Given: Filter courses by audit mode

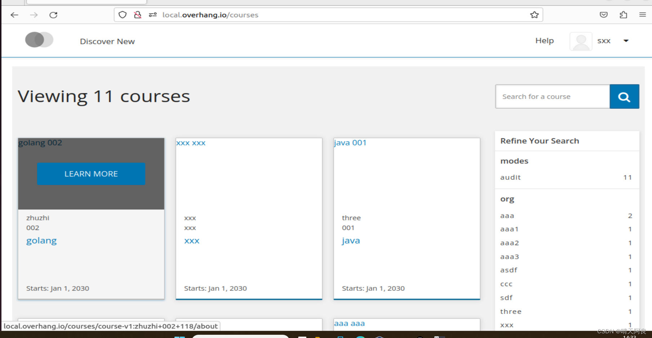Looking at the screenshot, I should click(510, 177).
